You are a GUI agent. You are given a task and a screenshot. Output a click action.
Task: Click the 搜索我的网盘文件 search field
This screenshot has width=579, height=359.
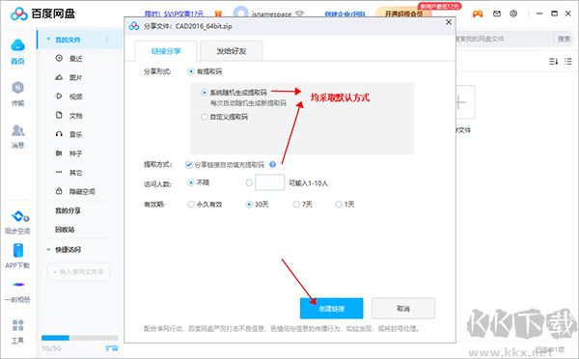pyautogui.click(x=505, y=39)
